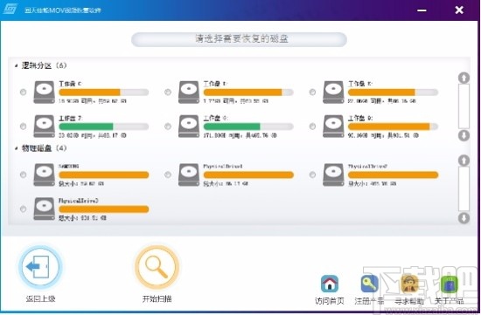Click the 工作盘 E: drive label

coord(360,84)
